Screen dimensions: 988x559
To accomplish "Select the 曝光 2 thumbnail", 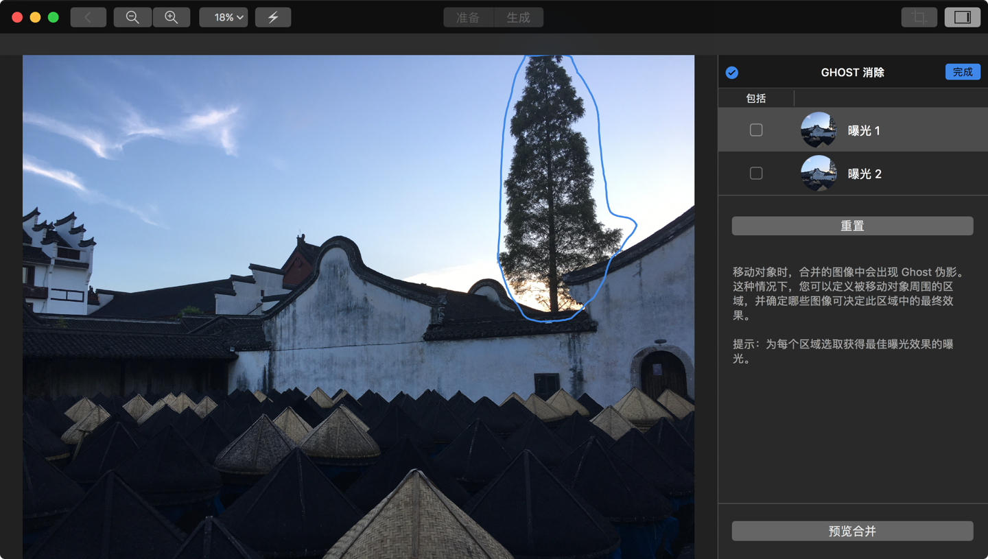I will [x=819, y=174].
